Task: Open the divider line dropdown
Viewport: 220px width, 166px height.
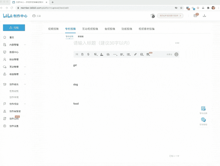Action: pyautogui.click(x=115, y=54)
